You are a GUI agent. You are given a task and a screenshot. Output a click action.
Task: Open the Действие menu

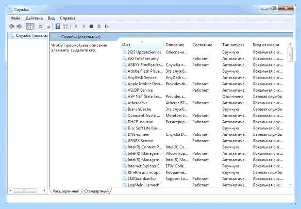click(34, 18)
